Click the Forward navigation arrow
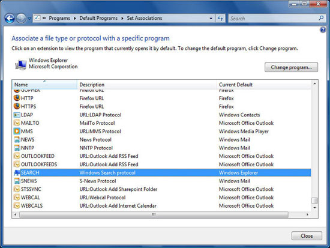This screenshot has height=248, width=330. click(21, 19)
